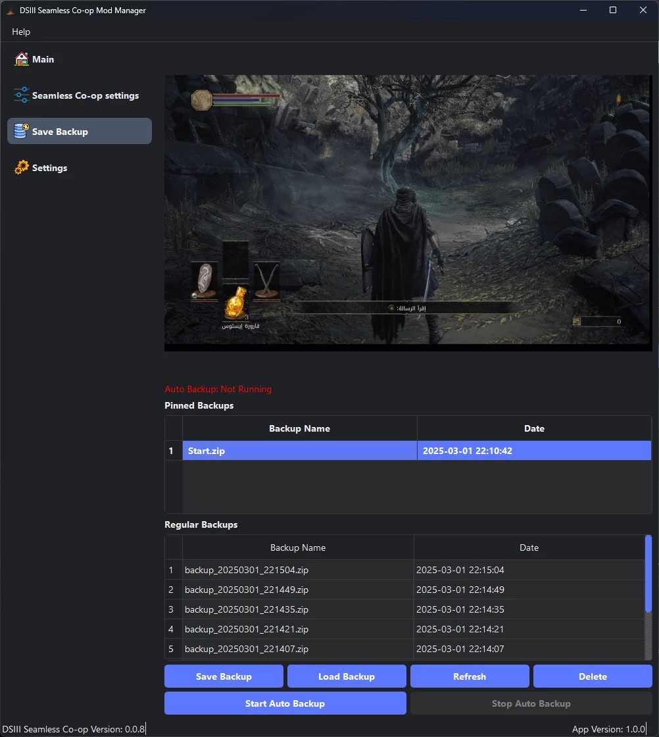659x737 pixels.
Task: Click Pinned Backups 'Backup Name' column header
Action: 300,428
